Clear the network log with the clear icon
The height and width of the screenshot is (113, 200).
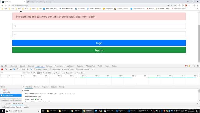pyautogui.click(x=6, y=69)
